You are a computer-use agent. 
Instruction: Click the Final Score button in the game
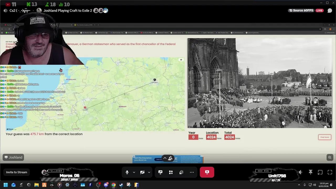pyautogui.click(x=325, y=137)
